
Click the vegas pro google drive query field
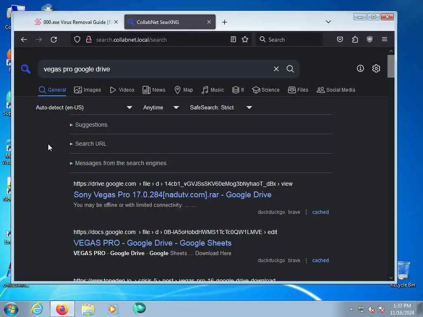click(157, 69)
